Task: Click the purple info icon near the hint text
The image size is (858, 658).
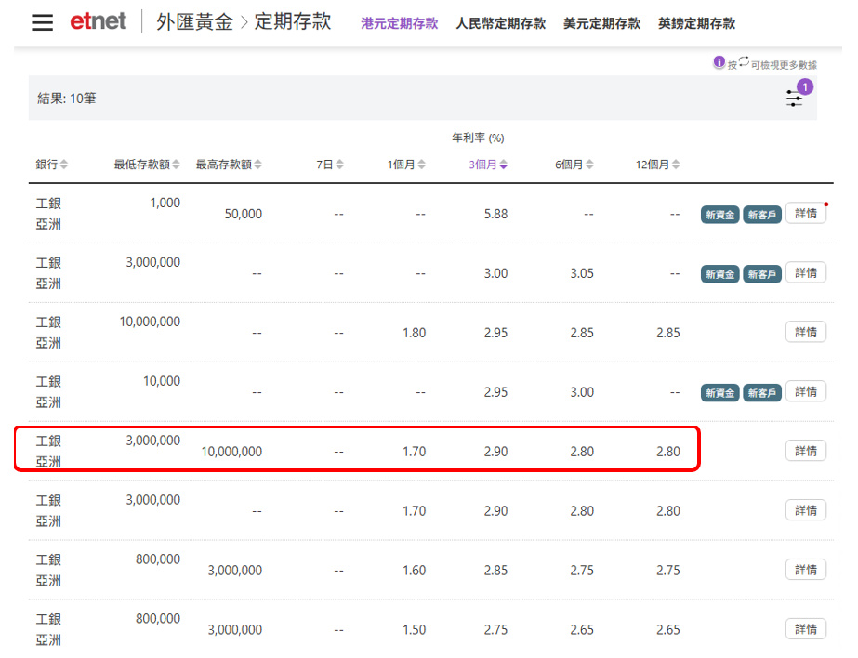Action: pos(719,62)
